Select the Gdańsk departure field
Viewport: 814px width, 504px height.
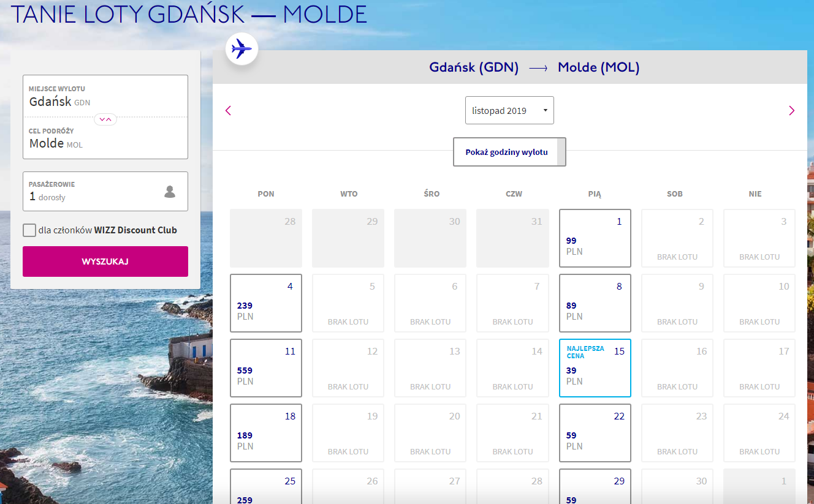click(x=105, y=96)
